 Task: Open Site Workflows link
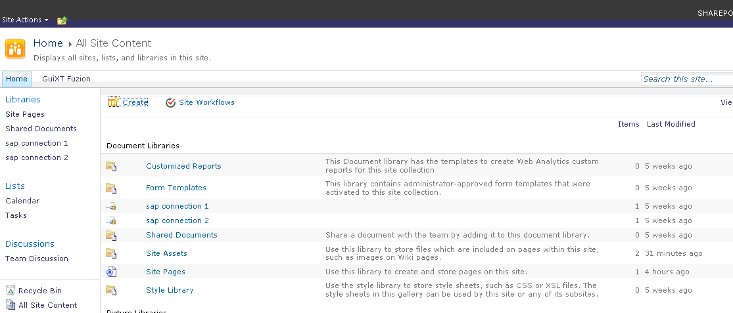tap(206, 102)
